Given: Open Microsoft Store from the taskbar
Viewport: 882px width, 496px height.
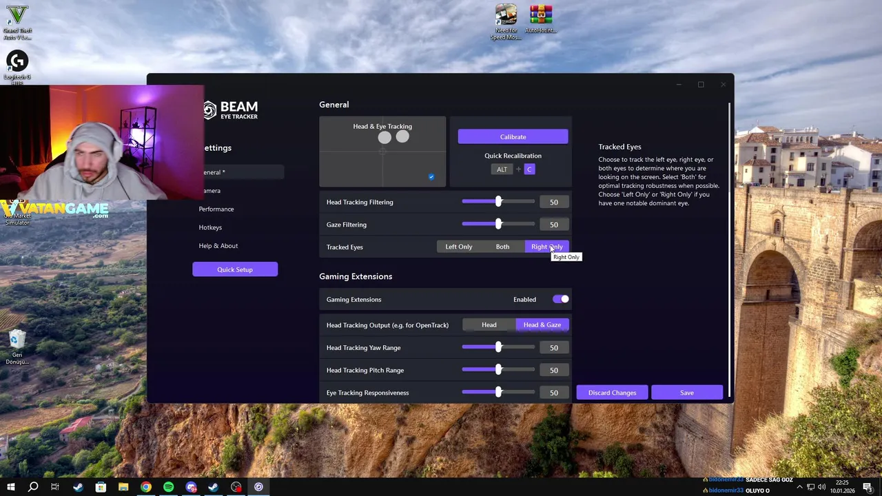Looking at the screenshot, I should pyautogui.click(x=101, y=487).
